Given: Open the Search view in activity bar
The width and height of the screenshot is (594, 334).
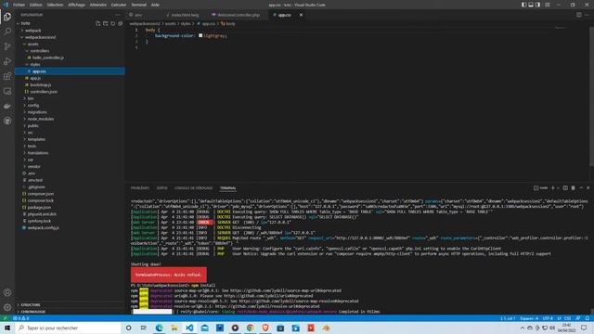Looking at the screenshot, I should 7,32.
